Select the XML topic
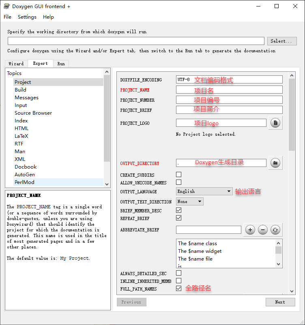Image resolution: width=305 pixels, height=325 pixels. 58,159
